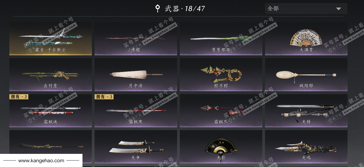The width and height of the screenshot is (364, 167).
Task: Pick the 无影 black fan weapon
Action: tap(221, 146)
